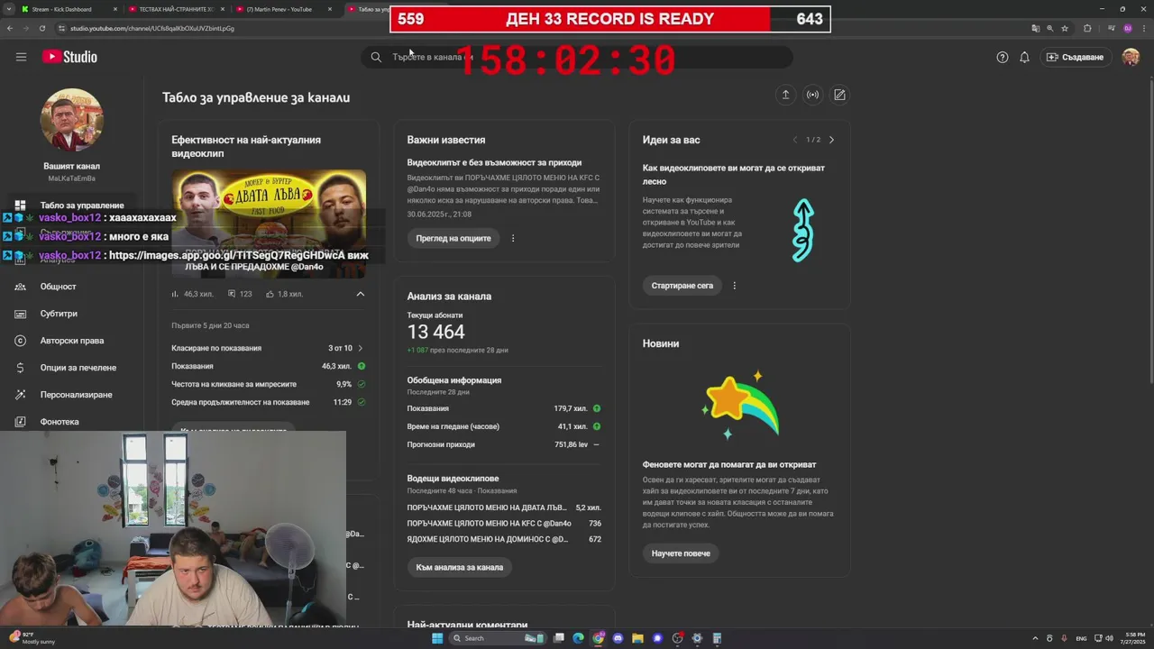1154x649 pixels.
Task: Click the browser back arrow
Action: [x=10, y=28]
